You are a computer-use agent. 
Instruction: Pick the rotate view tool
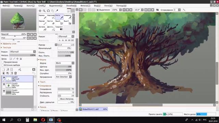(48, 11)
